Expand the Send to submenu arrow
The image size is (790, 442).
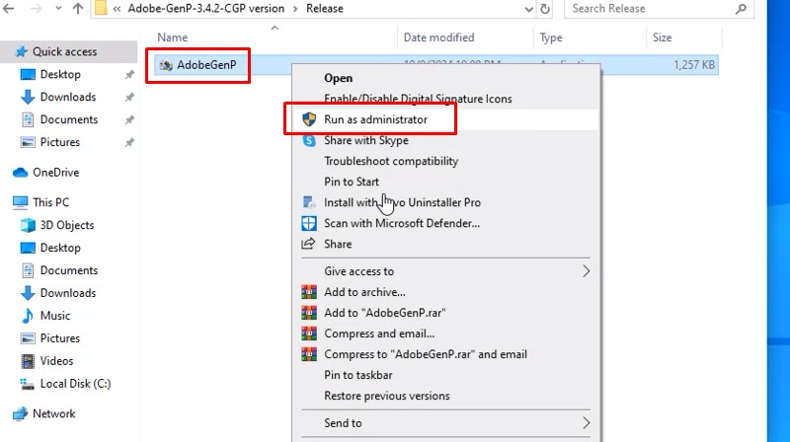point(586,423)
